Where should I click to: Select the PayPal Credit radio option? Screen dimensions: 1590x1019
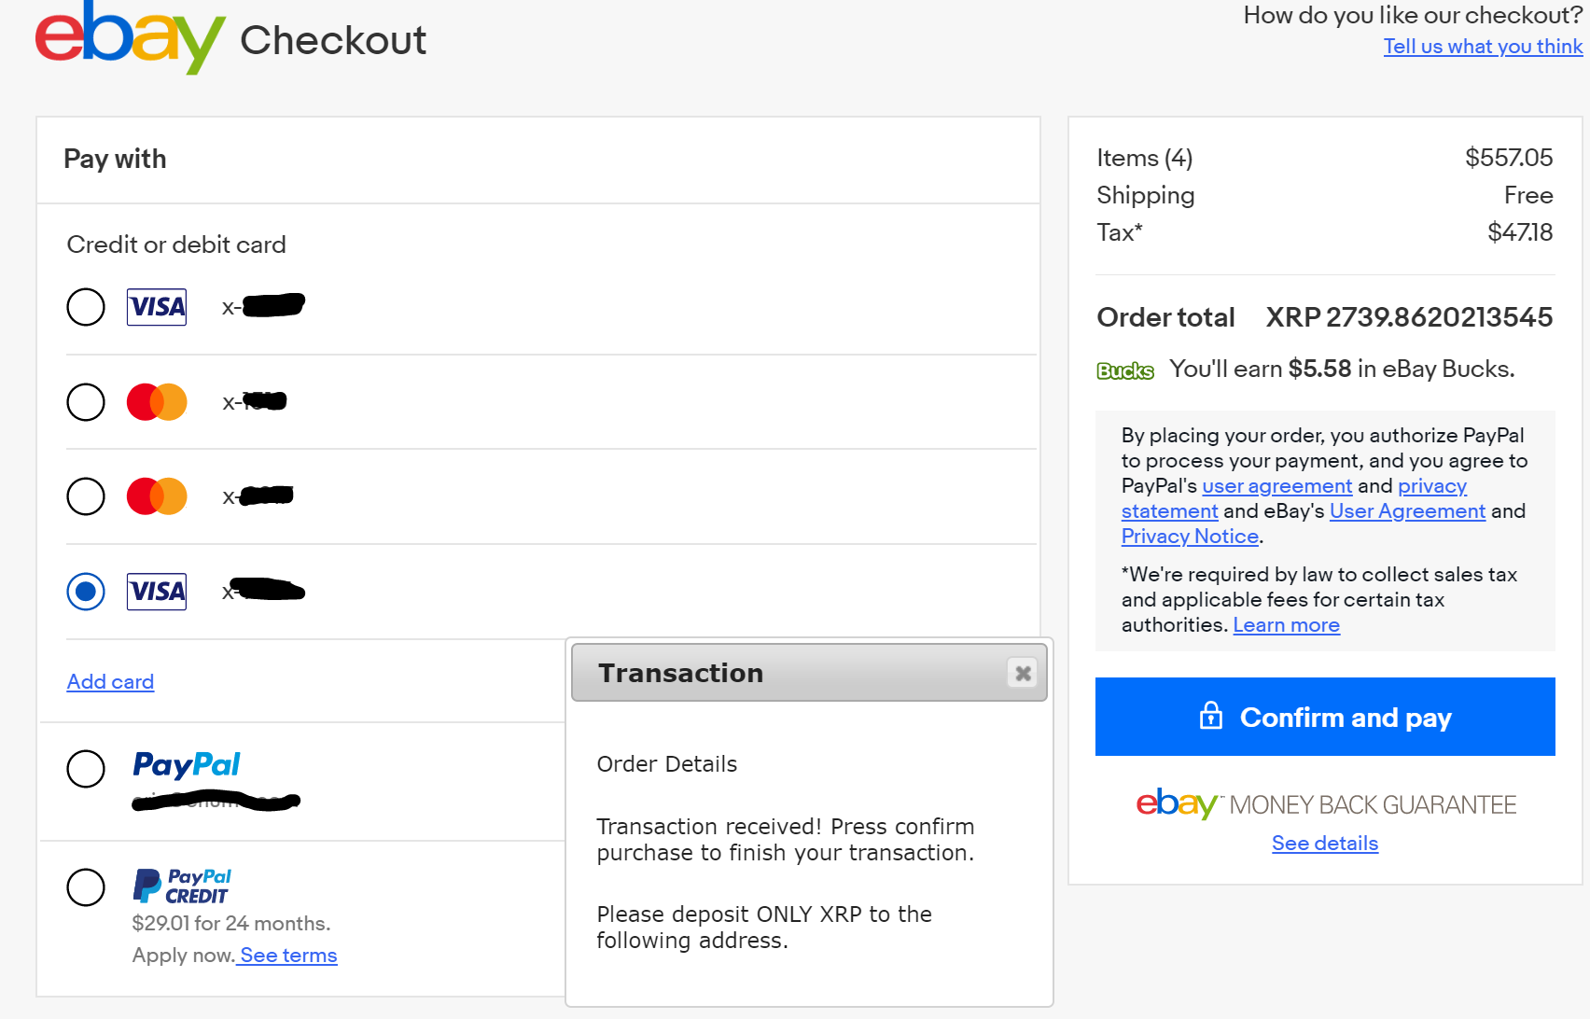pos(86,887)
